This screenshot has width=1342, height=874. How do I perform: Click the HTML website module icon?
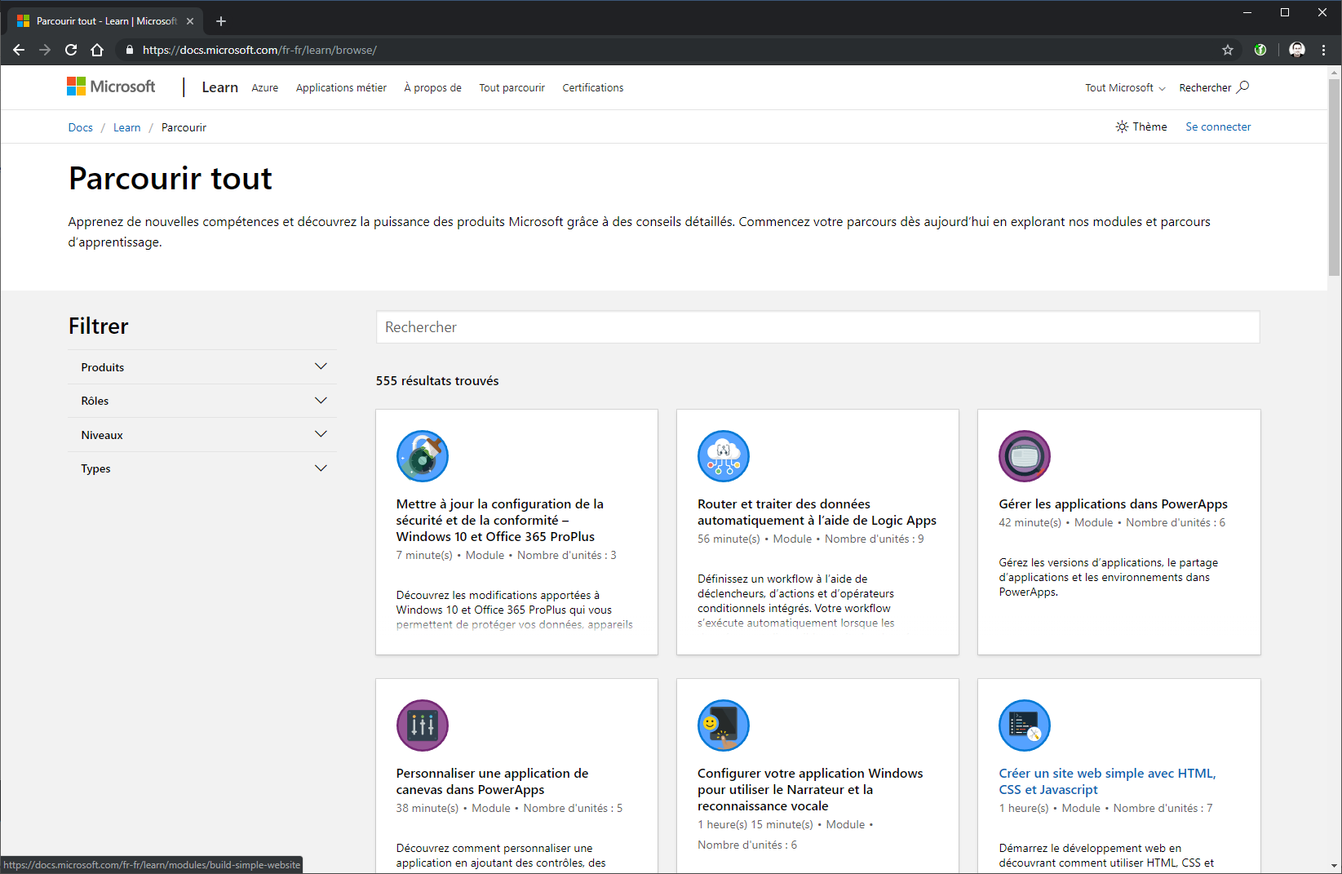point(1024,725)
